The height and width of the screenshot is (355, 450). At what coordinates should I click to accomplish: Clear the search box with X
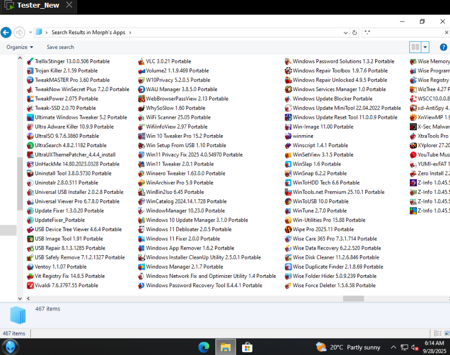click(447, 33)
